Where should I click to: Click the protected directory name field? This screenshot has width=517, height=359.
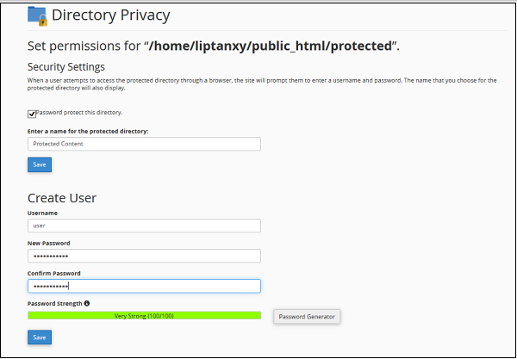(x=144, y=144)
